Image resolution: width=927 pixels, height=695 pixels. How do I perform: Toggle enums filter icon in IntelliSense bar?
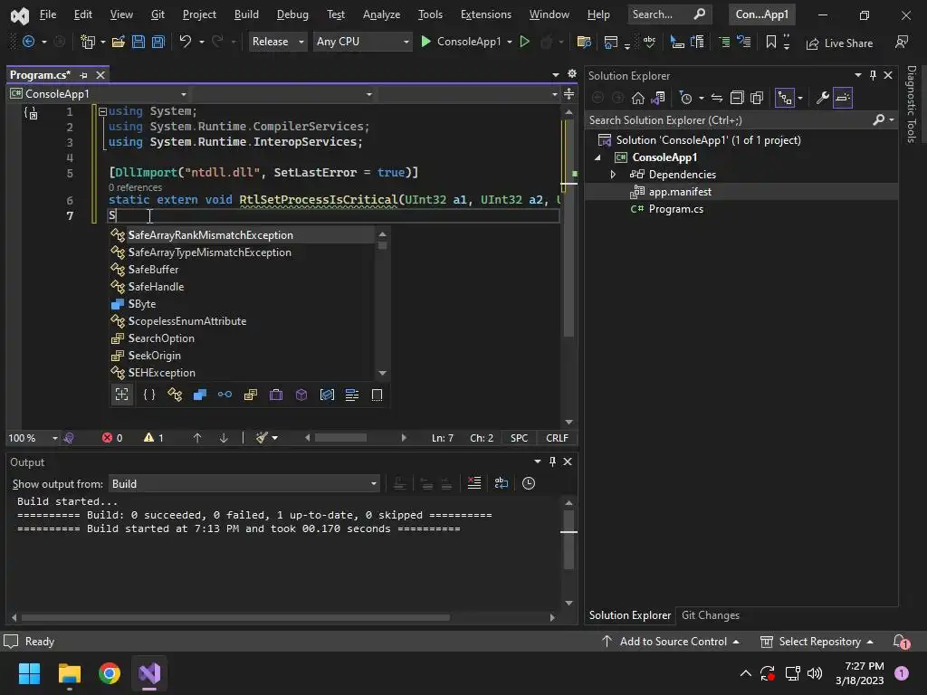point(251,395)
